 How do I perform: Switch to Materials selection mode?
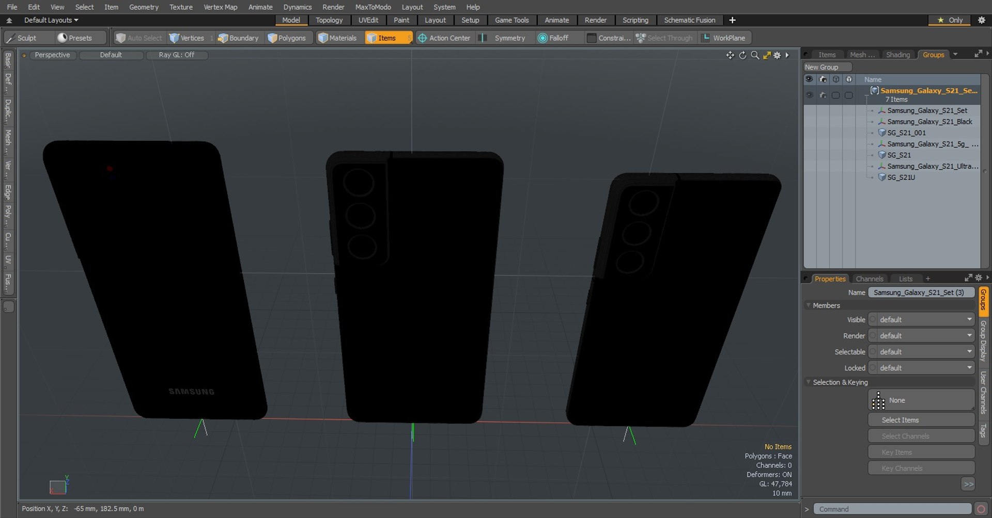[337, 38]
